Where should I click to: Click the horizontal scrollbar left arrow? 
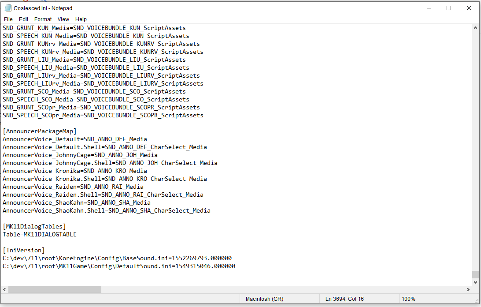pos(5,290)
